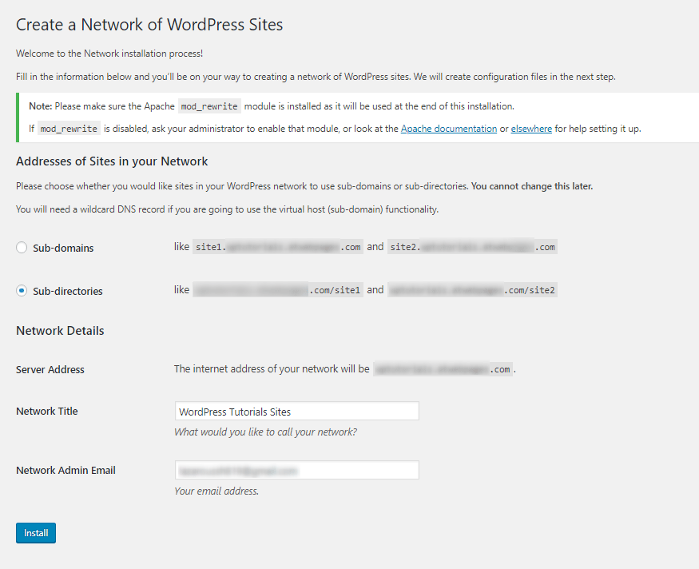Screen dimensions: 699x569
Task: Click the "Network Admin Email" field label
Action: [x=66, y=471]
